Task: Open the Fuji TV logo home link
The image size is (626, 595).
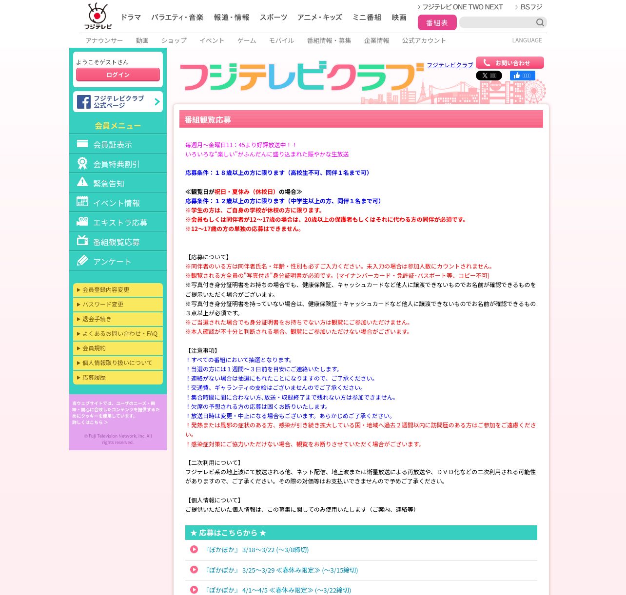Action: pos(98,16)
